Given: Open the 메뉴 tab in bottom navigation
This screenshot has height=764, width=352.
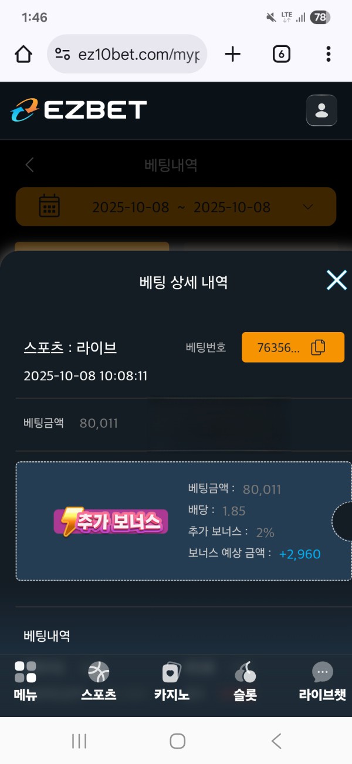Looking at the screenshot, I should pos(26,681).
